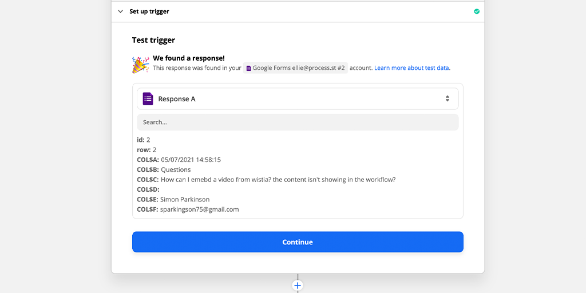Select the COL$E Simon Parkinson row
Screen dimensions: 586x293
click(x=173, y=199)
